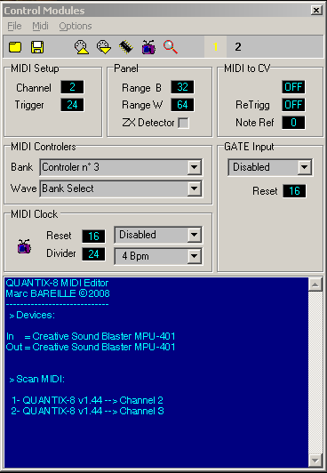
Task: Toggle the ReTrigg OFF switch
Action: click(x=293, y=105)
